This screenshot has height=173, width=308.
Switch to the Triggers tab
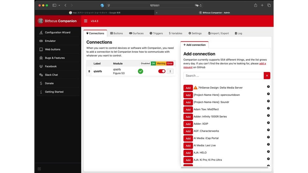point(156,33)
